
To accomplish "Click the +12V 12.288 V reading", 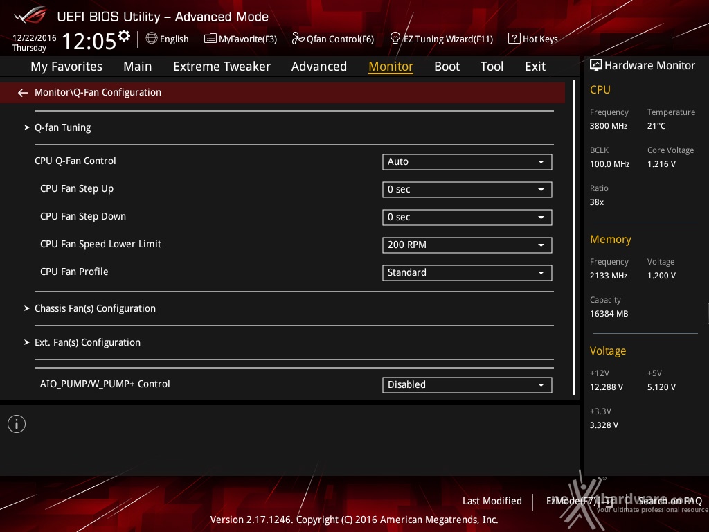I will 607,387.
